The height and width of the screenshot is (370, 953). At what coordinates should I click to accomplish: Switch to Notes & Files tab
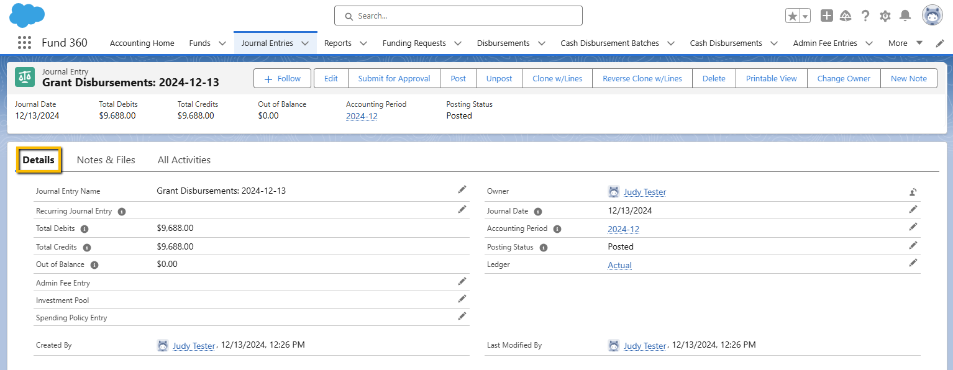point(106,160)
